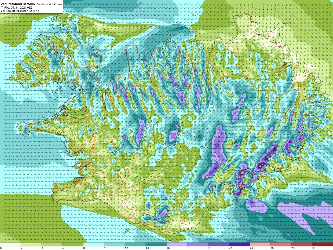Viewport: 333px width, 250px height.
Task: Select the 10–12 light teal legend swatch
Action: pos(114,245)
